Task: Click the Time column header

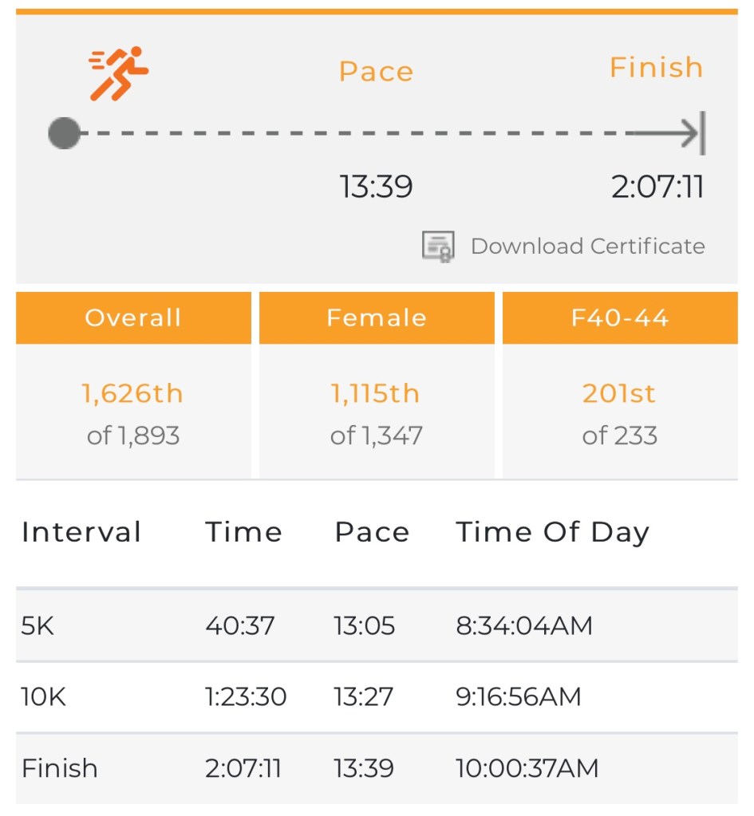Action: click(243, 532)
